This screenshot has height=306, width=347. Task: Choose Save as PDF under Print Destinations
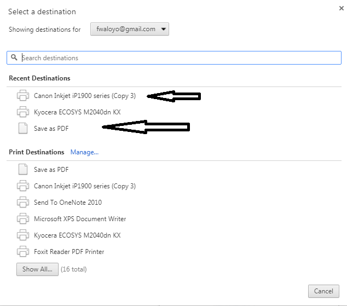click(x=51, y=170)
